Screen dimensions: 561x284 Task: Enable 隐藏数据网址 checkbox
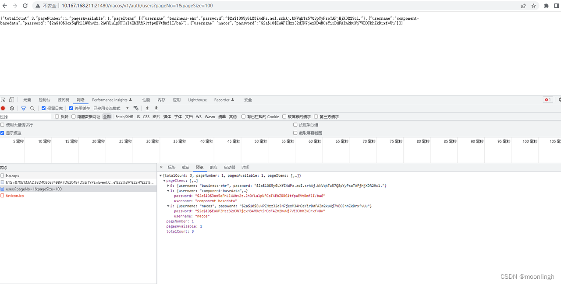(x=74, y=116)
